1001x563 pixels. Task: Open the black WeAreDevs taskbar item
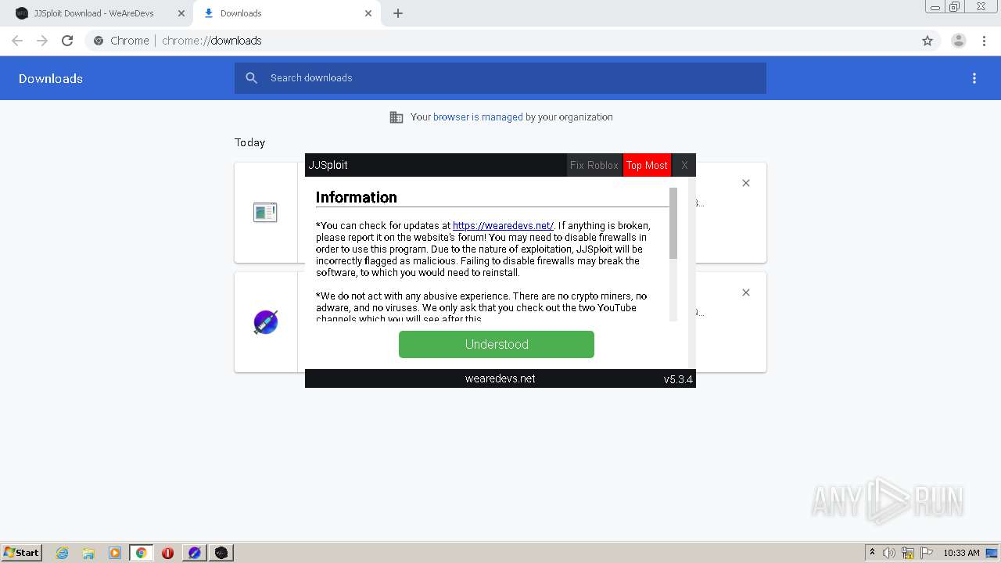coord(221,553)
